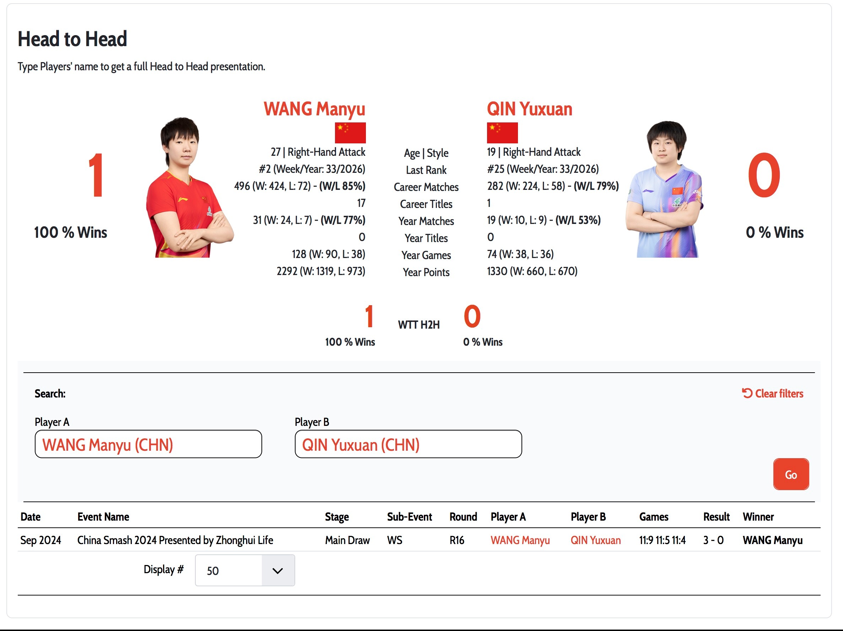Image resolution: width=843 pixels, height=631 pixels.
Task: Click WANG Manyu's year points 2292 stat
Action: tap(321, 271)
